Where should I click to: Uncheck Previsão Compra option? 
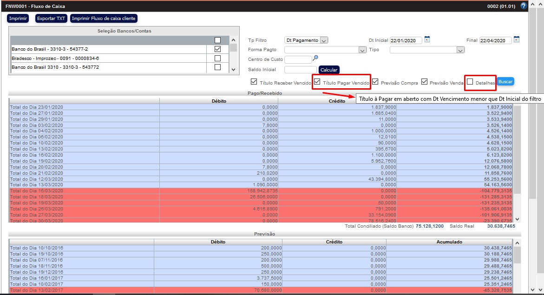click(x=375, y=82)
